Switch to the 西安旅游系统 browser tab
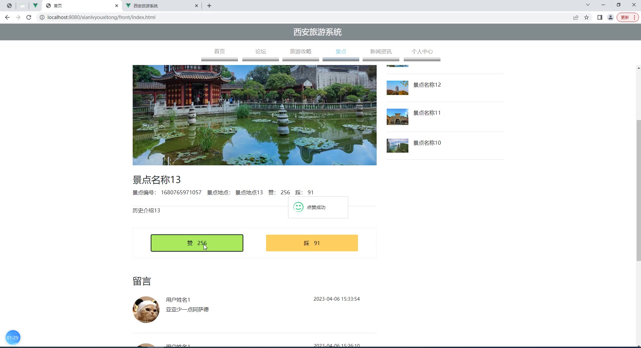The image size is (641, 348). 162,6
